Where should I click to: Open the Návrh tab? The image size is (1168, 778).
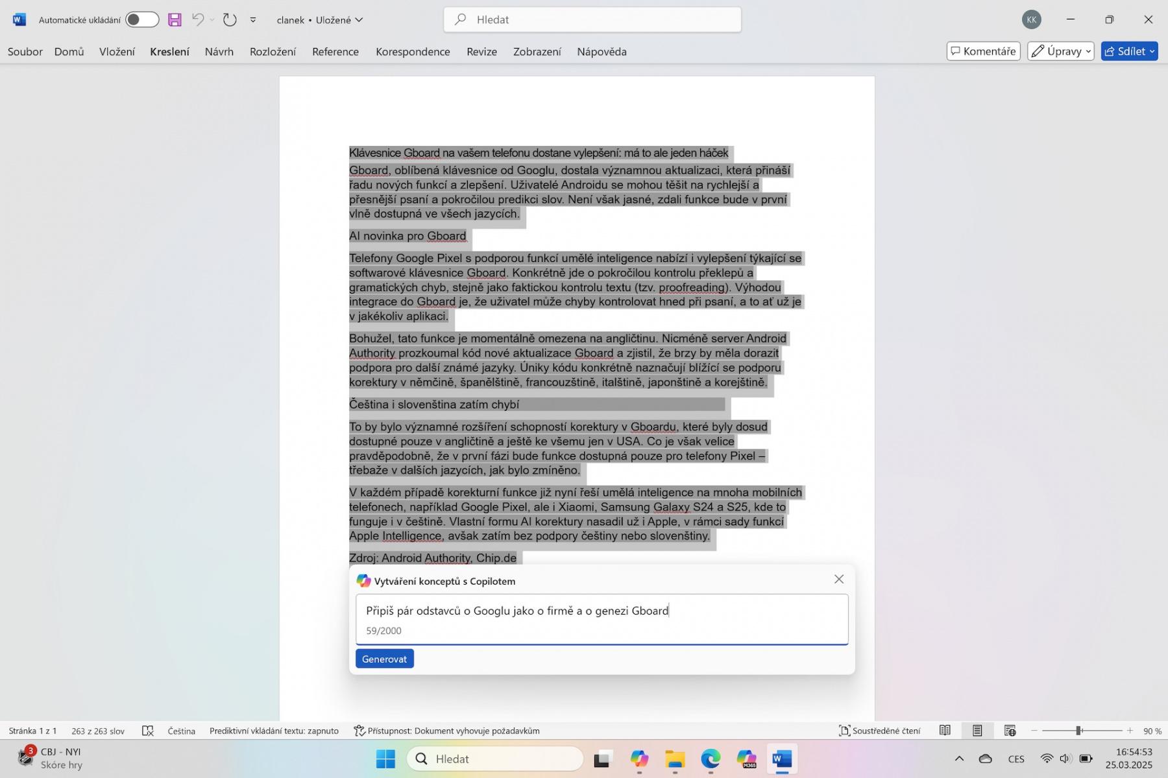[219, 52]
